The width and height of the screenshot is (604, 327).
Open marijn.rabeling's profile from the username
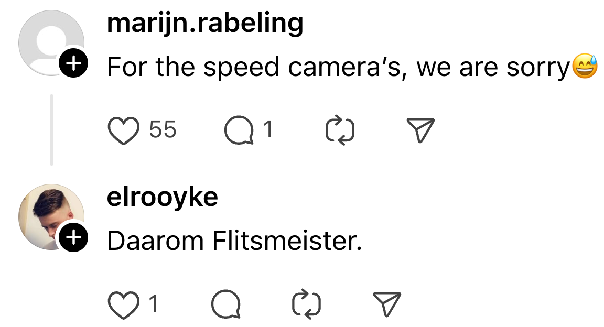tap(205, 23)
